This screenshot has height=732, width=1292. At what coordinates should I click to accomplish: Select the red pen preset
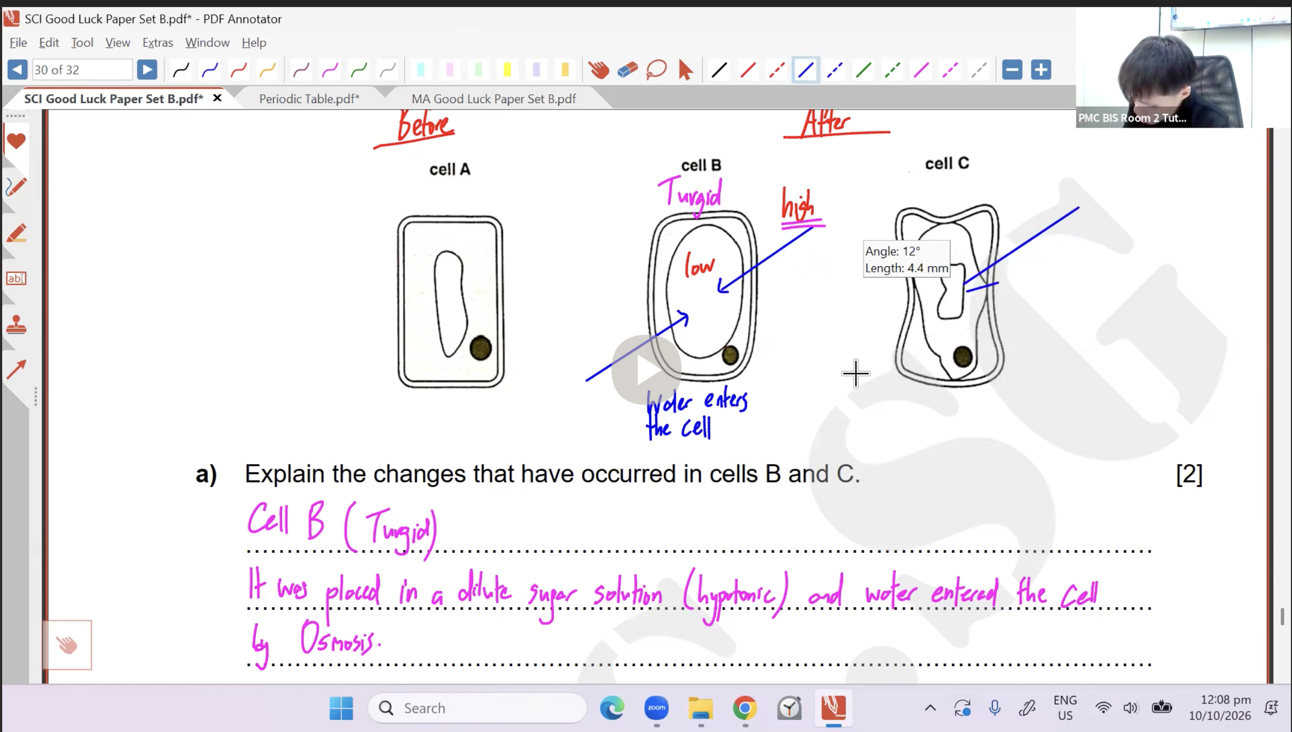pyautogui.click(x=239, y=70)
